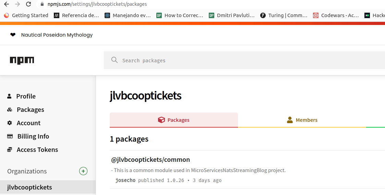This screenshot has width=385, height=195.
Task: Click the red package box tab icon
Action: (161, 120)
